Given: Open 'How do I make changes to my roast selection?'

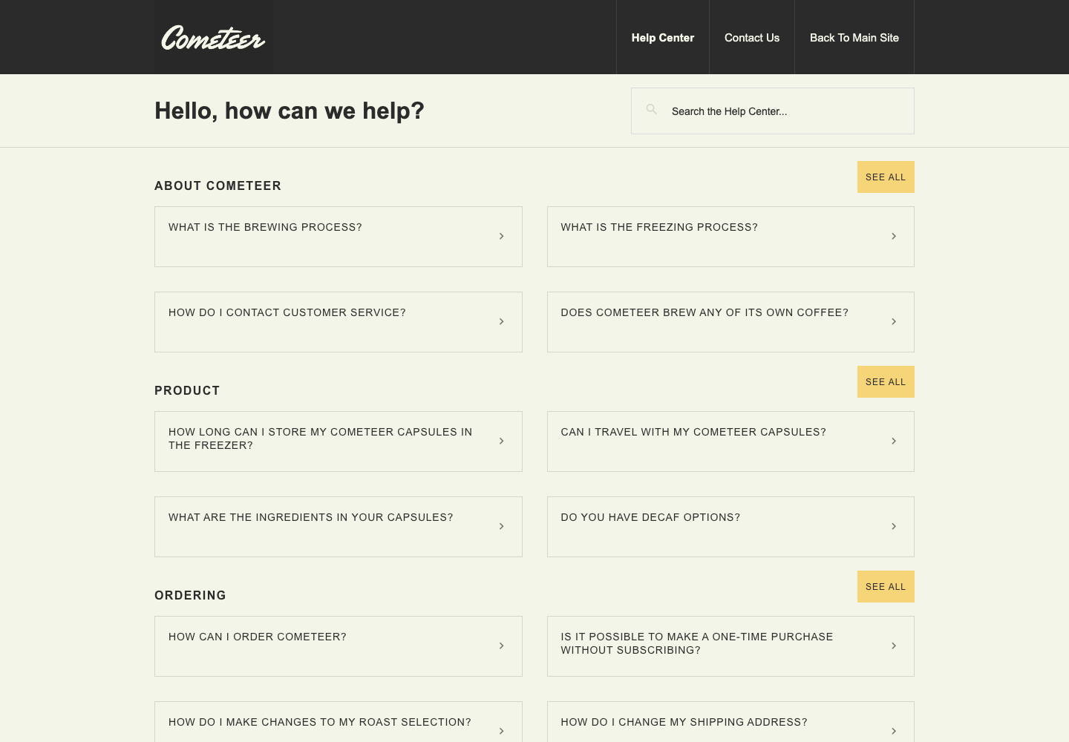Looking at the screenshot, I should point(339,722).
